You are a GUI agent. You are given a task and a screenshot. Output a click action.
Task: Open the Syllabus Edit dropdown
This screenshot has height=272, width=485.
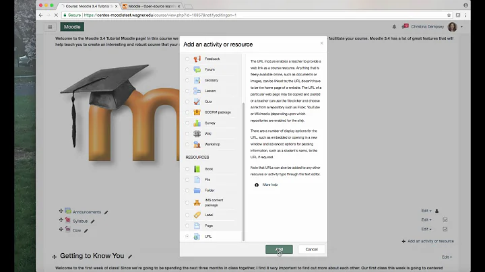(x=426, y=219)
